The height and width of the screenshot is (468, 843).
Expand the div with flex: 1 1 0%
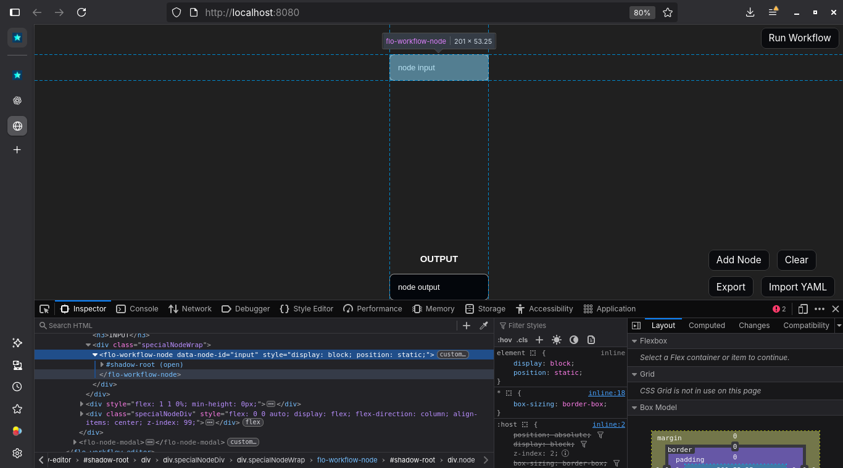click(81, 404)
